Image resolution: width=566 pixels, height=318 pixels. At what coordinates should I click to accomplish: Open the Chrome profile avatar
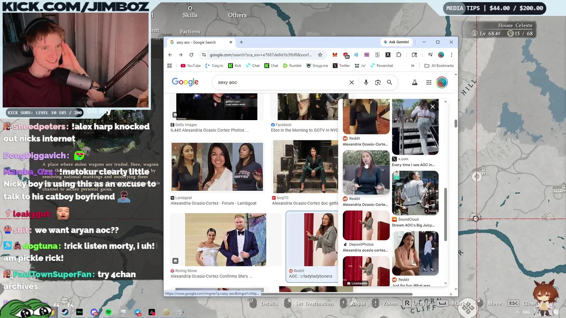click(x=441, y=55)
